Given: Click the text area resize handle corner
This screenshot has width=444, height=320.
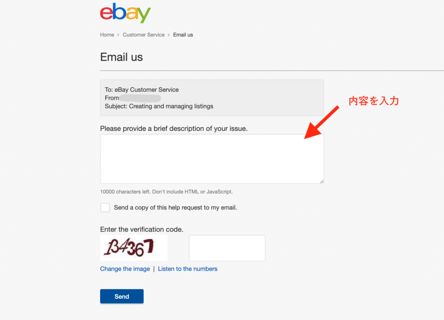Looking at the screenshot, I should (x=322, y=181).
